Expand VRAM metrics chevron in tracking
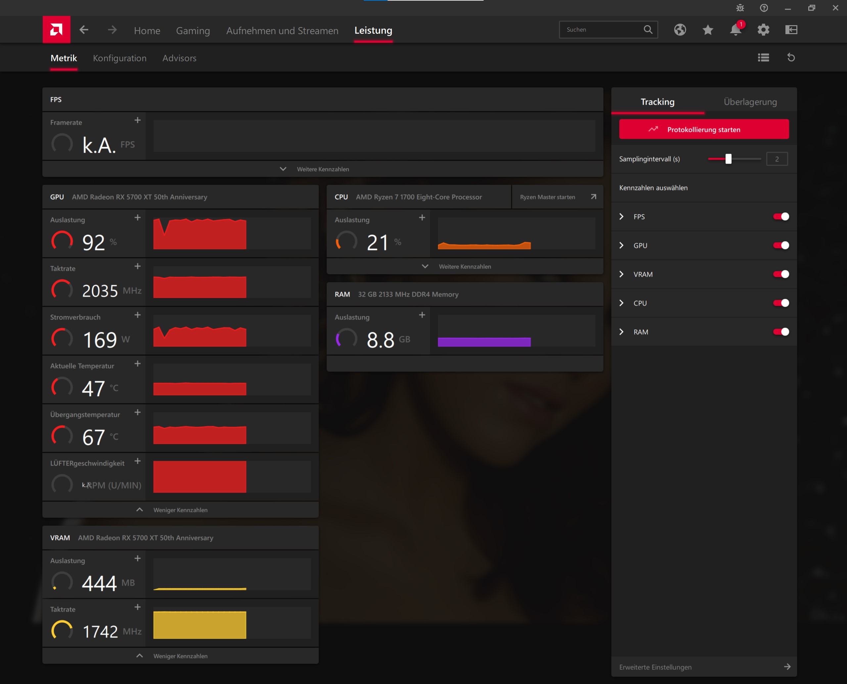The image size is (847, 684). 621,274
